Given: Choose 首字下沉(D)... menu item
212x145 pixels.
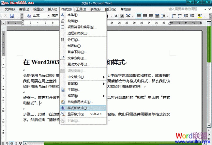Looking at the screenshot, I should pos(83,52).
